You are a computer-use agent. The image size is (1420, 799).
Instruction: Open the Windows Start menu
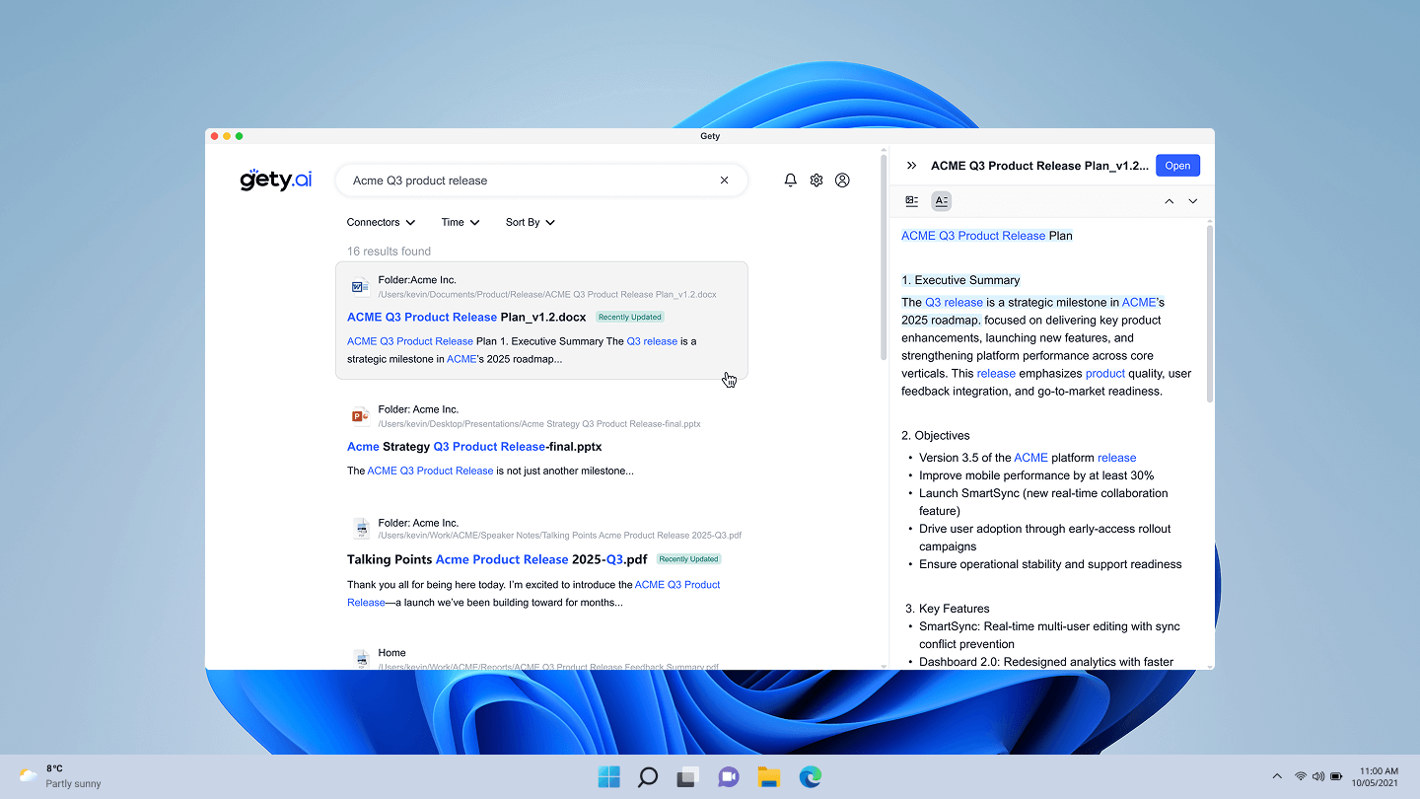pos(609,776)
